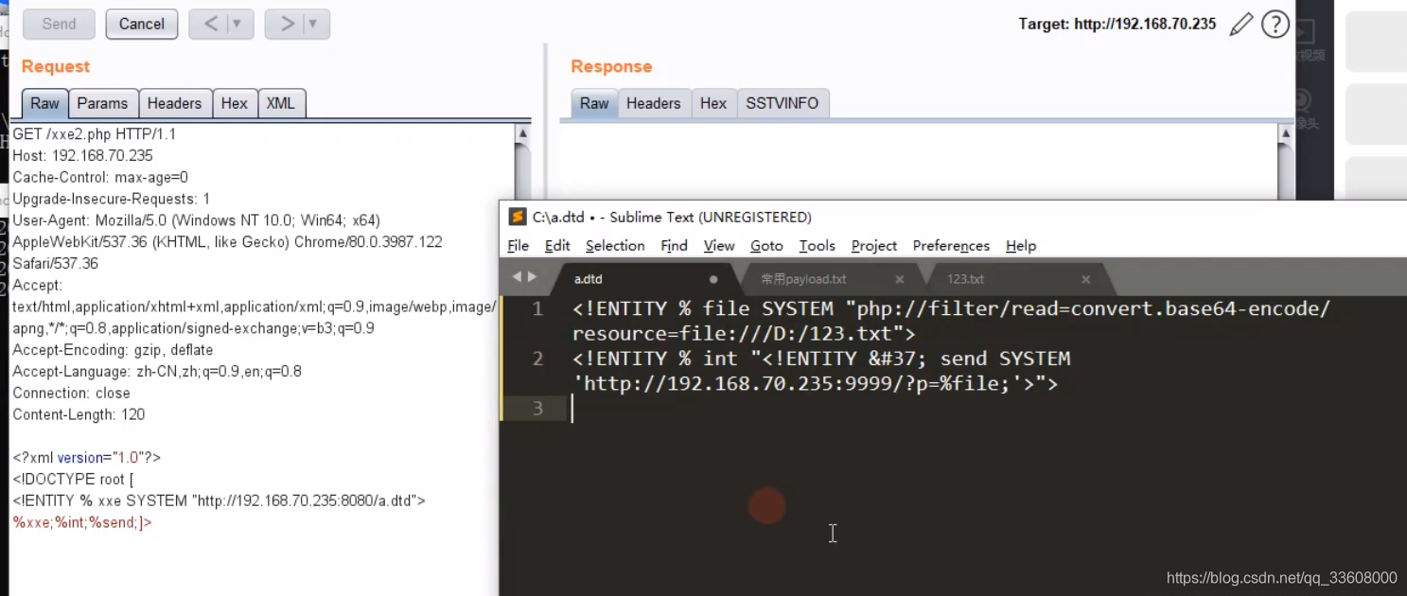Viewport: 1407px width, 596px height.
Task: Switch to the Request Headers tab
Action: 174,103
